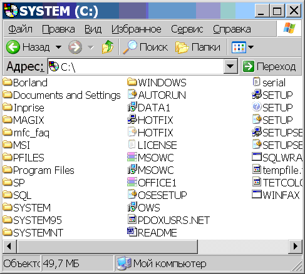Select the MSI folder icon
305x274 pixels.
point(8,145)
